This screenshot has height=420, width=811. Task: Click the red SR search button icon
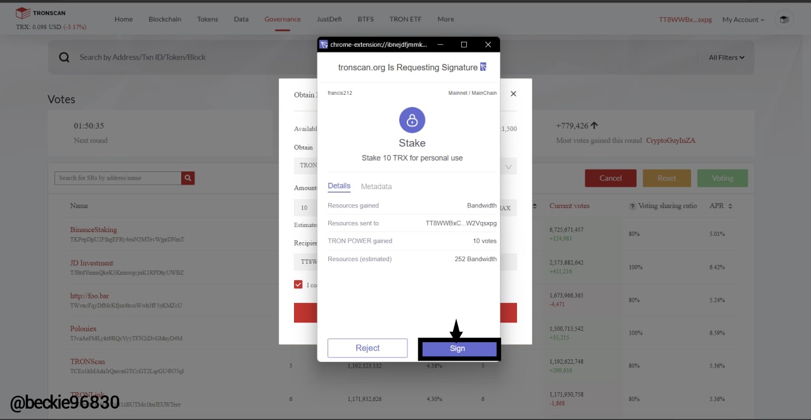[188, 178]
